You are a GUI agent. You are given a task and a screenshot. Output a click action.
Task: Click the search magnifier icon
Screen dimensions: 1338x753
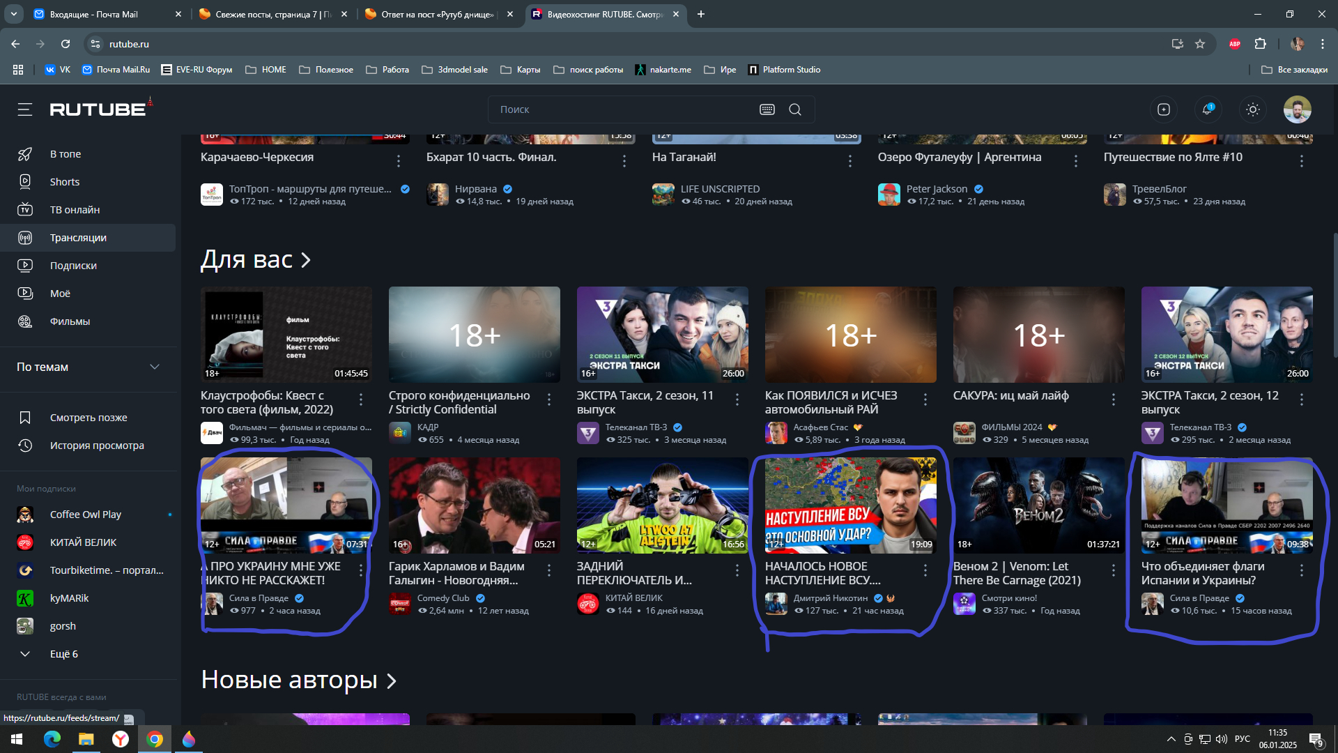(795, 109)
